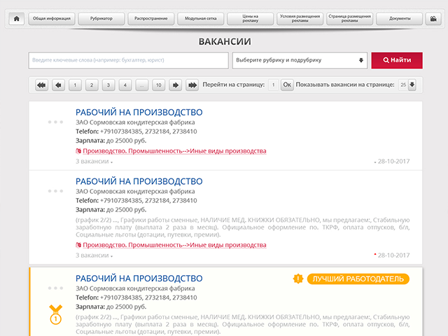The height and width of the screenshot is (336, 448).
Task: Open second РАБОЧИЙ НА ПРОИЗВОДСТВО vacancy title
Action: click(x=139, y=181)
